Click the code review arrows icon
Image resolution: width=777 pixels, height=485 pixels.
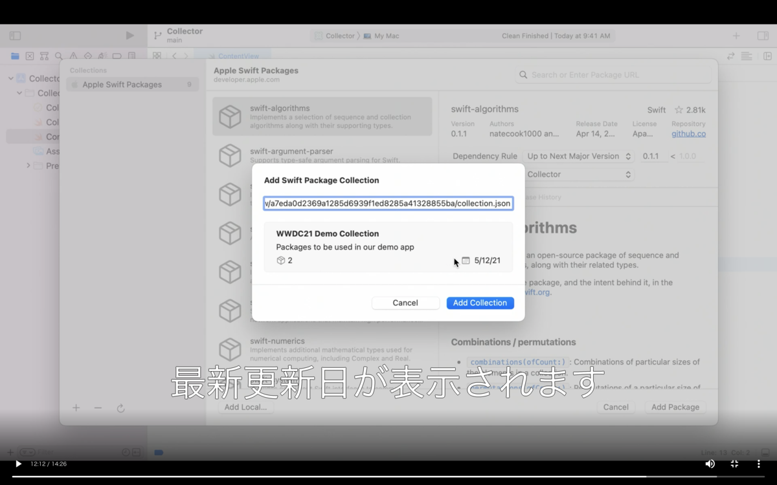click(x=731, y=56)
